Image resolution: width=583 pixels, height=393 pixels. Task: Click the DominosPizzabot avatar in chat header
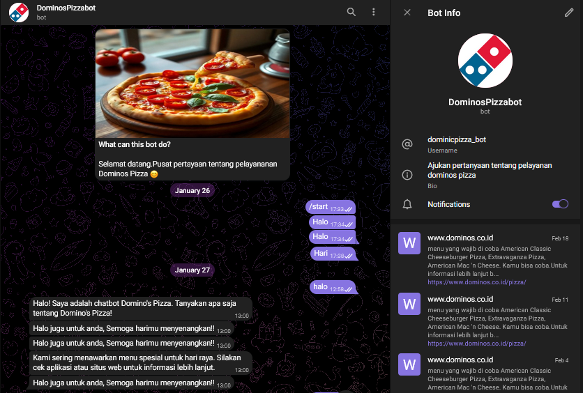[x=19, y=13]
